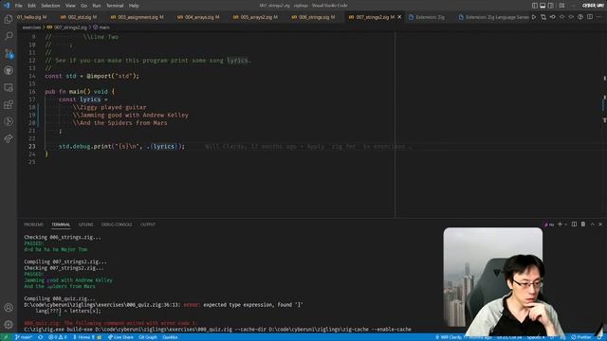Open the Go menu

pos(84,6)
